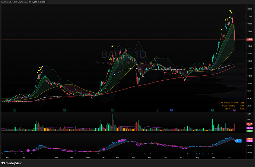Click the RS 14 indicator label
The width and height of the screenshot is (255, 167).
coord(238,141)
